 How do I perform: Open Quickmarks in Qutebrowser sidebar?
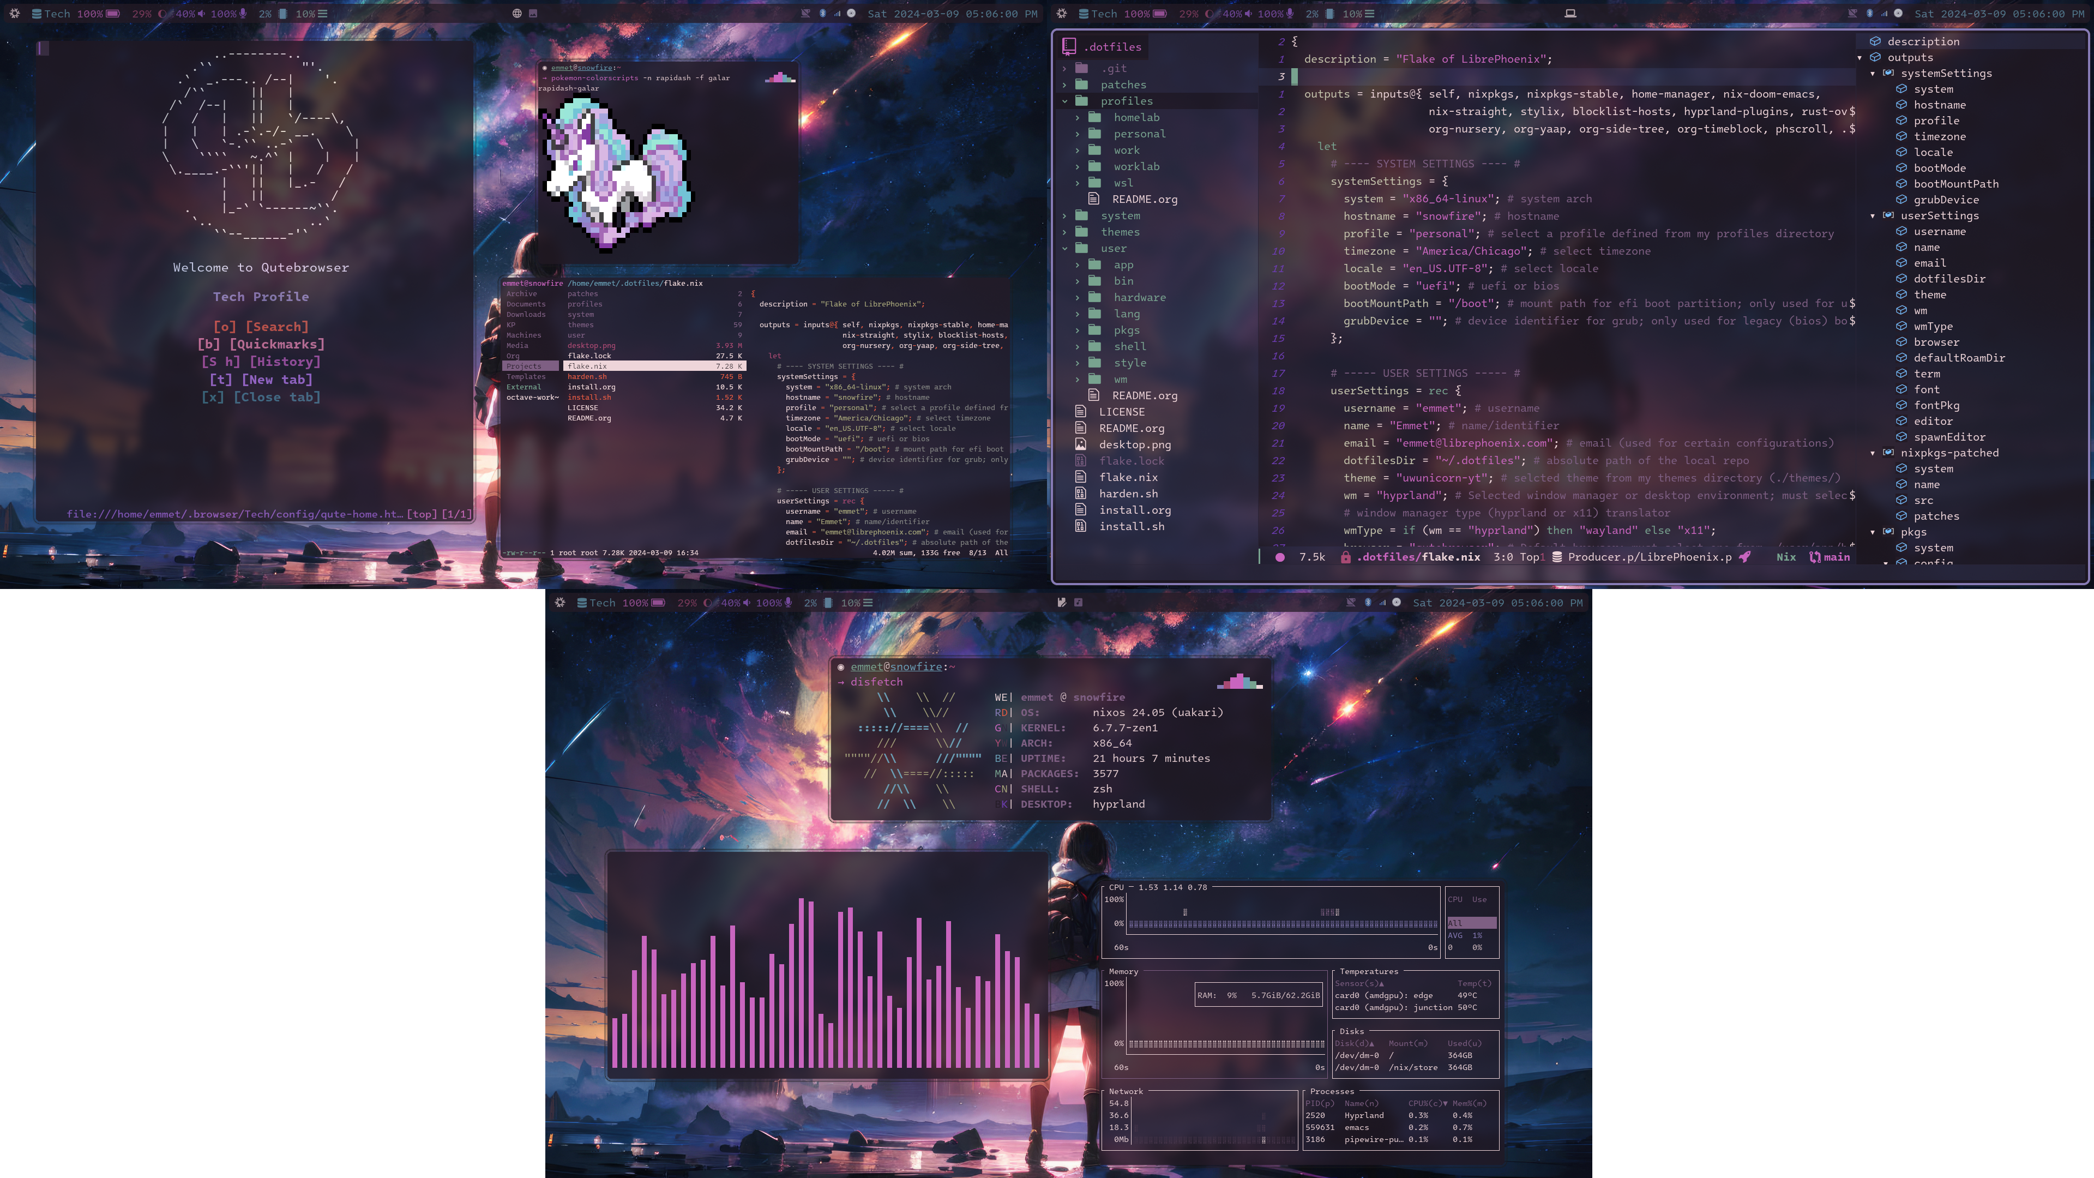click(260, 344)
